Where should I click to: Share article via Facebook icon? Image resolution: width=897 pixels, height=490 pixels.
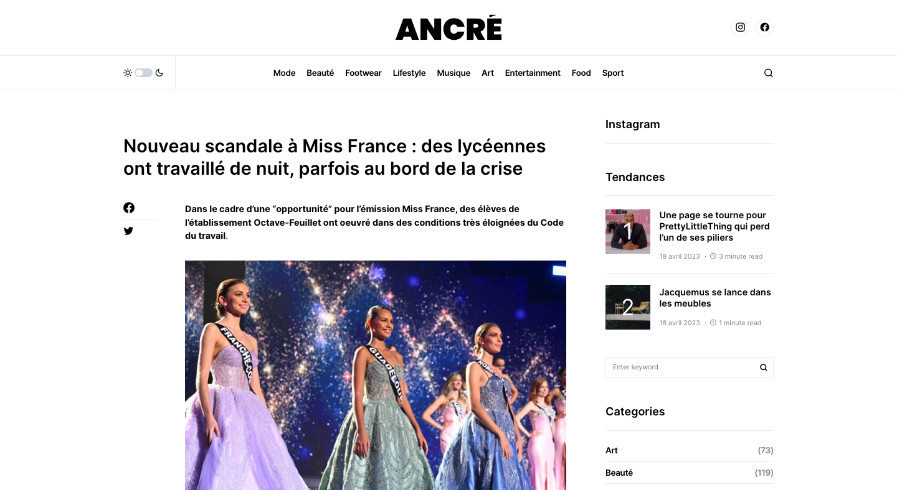pyautogui.click(x=129, y=208)
